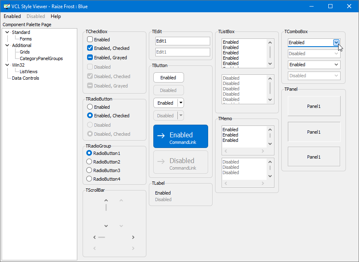Select CategoryPanelGroups tree item
This screenshot has height=262, width=359.
[x=41, y=58]
